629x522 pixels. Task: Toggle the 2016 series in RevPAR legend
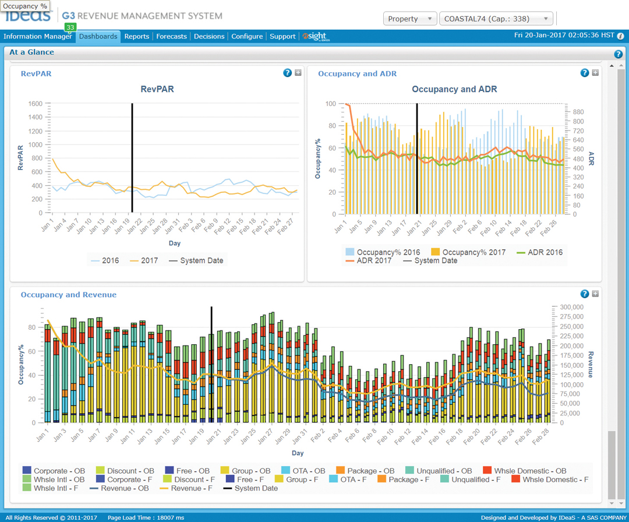coord(105,260)
